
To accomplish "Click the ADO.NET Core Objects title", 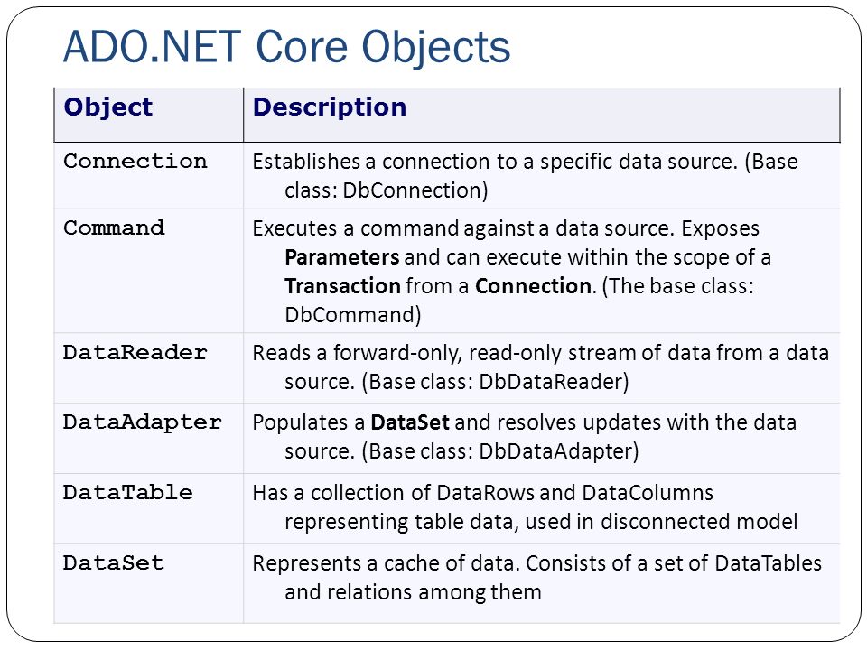I will (x=286, y=48).
